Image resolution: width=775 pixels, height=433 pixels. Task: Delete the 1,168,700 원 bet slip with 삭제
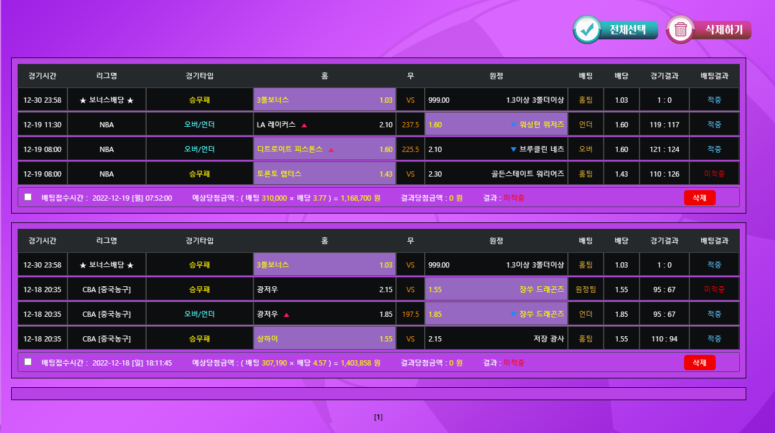(699, 198)
